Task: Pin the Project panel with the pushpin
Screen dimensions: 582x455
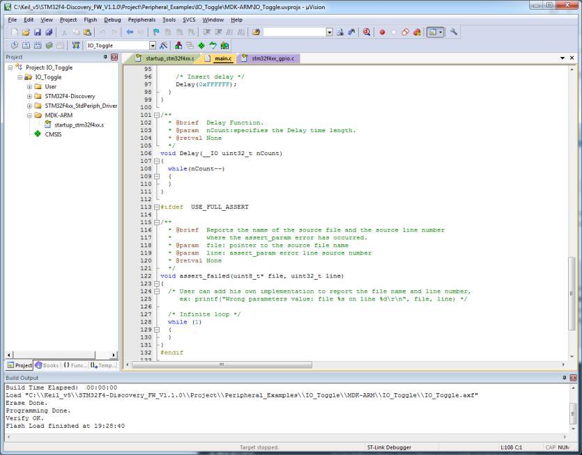Action: (105, 56)
